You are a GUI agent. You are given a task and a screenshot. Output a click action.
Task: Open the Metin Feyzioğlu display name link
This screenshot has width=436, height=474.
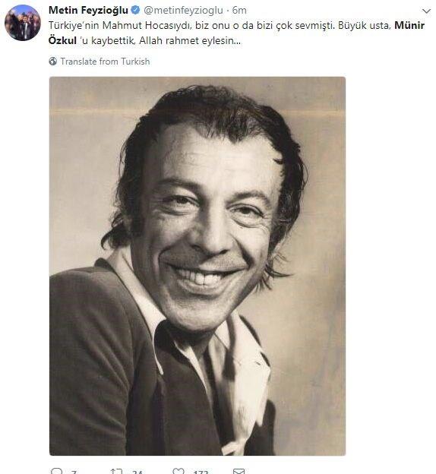(88, 11)
